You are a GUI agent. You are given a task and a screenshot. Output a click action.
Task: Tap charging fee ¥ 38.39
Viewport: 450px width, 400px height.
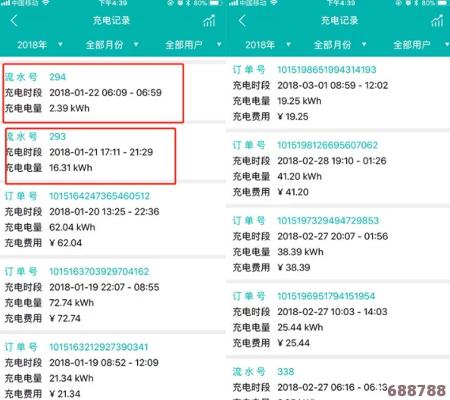294,267
